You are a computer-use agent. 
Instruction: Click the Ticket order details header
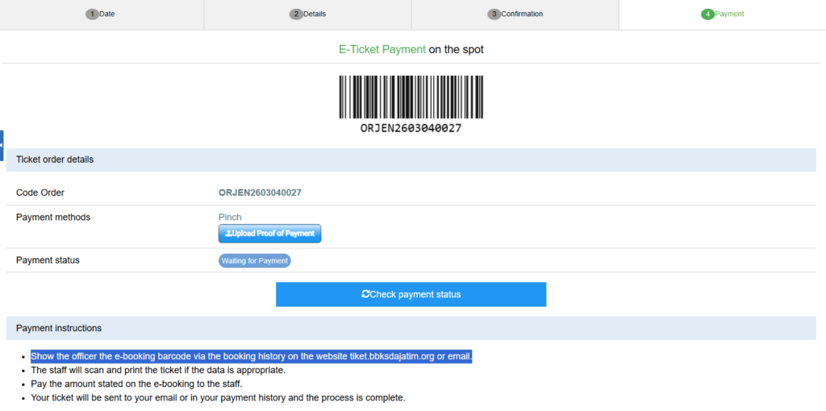tap(55, 160)
